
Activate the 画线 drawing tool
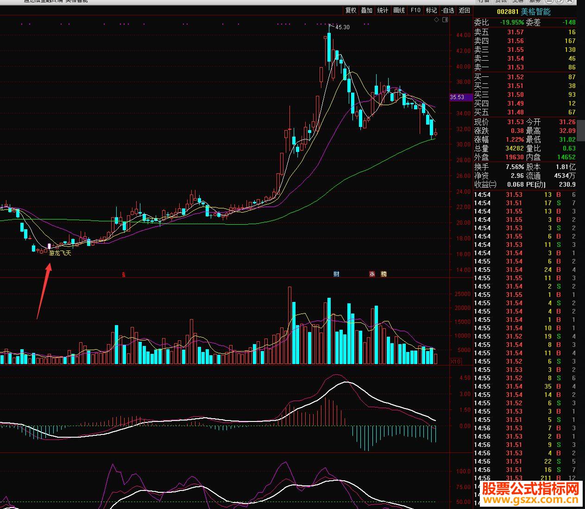tap(399, 10)
